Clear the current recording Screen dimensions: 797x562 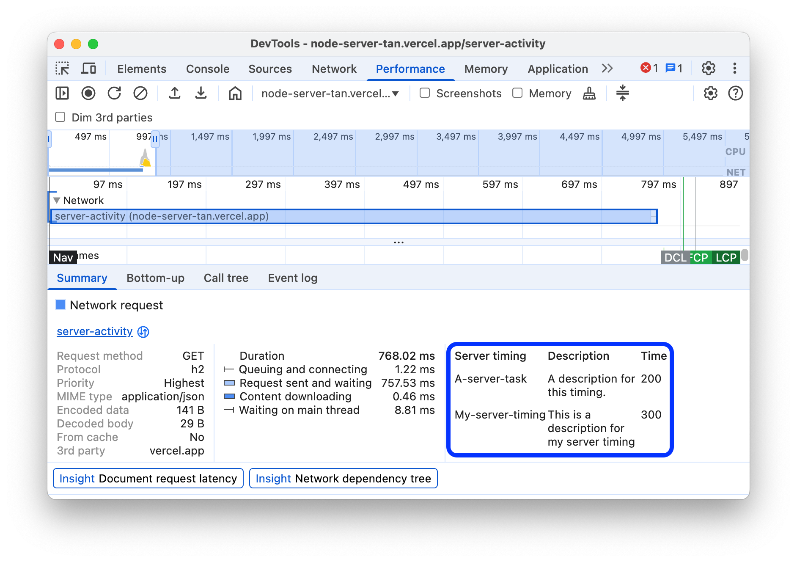click(x=140, y=94)
